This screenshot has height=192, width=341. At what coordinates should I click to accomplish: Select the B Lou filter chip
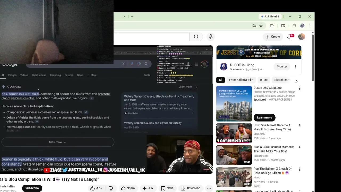[x=264, y=80]
